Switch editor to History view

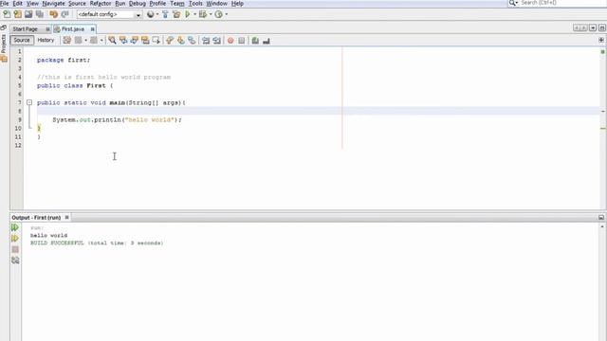coord(46,40)
